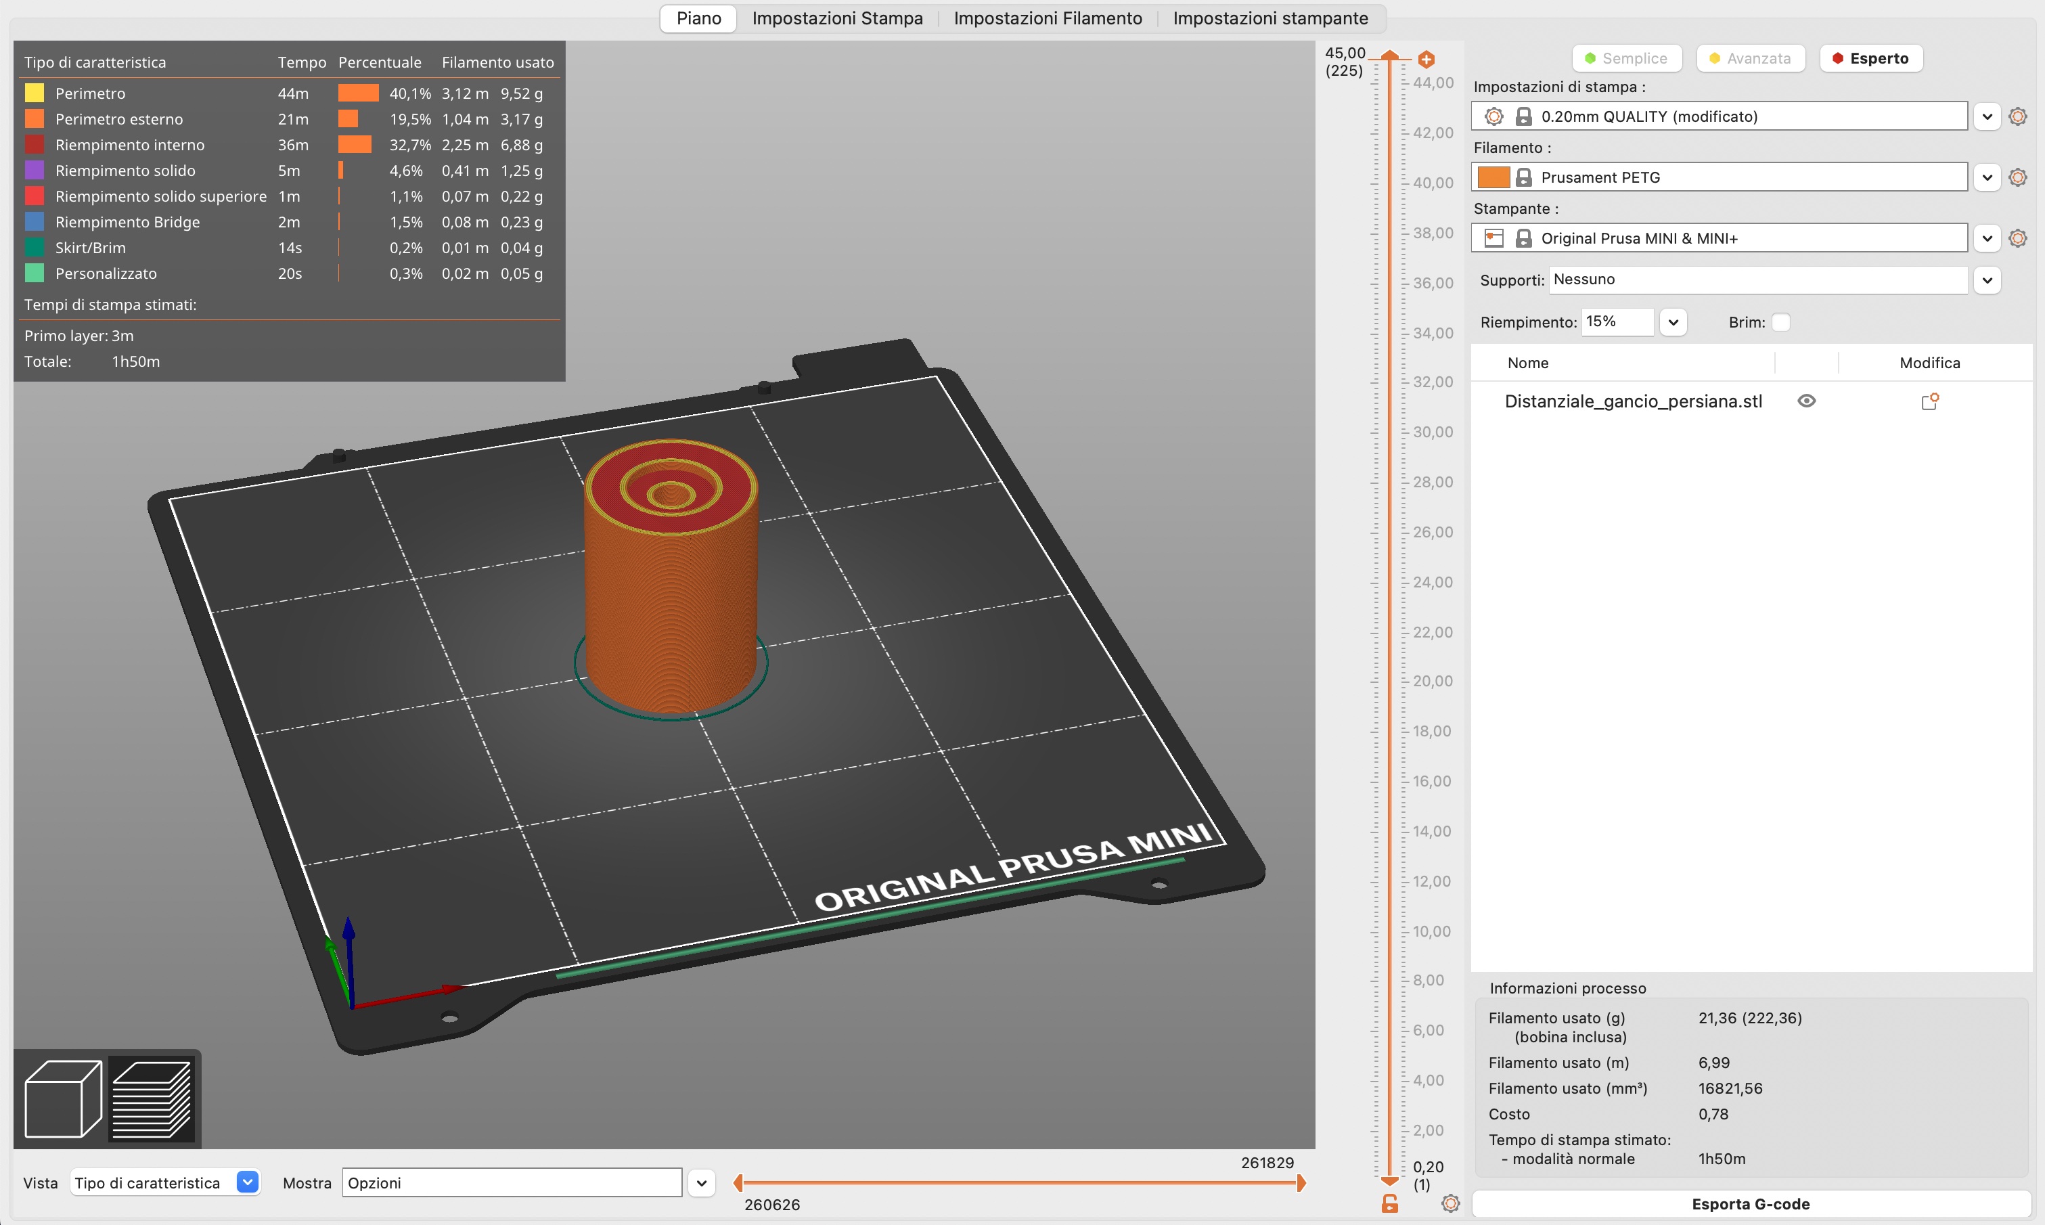The height and width of the screenshot is (1225, 2045).
Task: Edit print settings preset gear icon
Action: (x=2018, y=116)
